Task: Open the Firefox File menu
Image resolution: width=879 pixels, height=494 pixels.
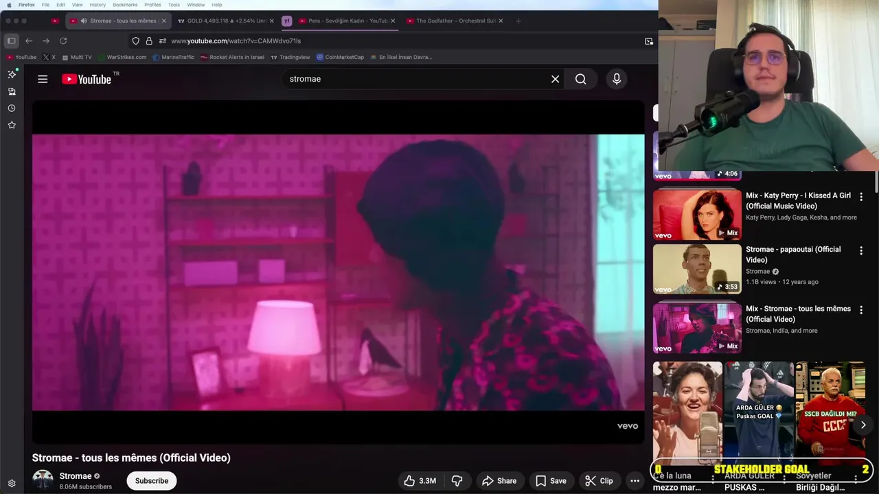Action: point(45,5)
